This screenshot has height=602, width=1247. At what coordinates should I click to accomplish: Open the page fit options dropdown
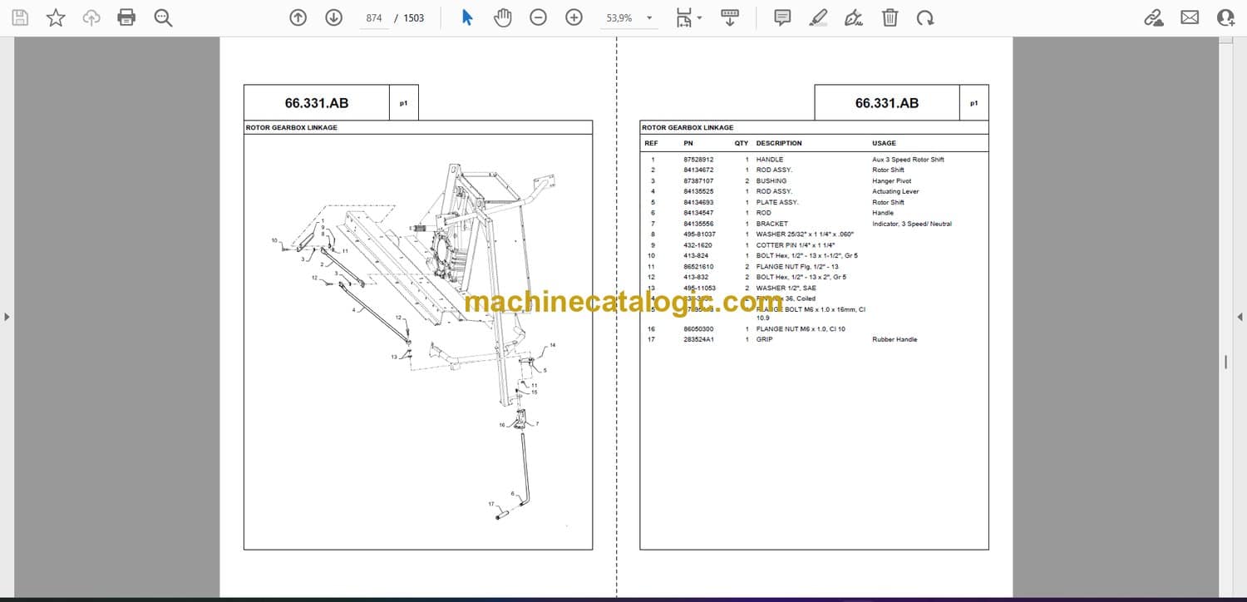coord(688,17)
